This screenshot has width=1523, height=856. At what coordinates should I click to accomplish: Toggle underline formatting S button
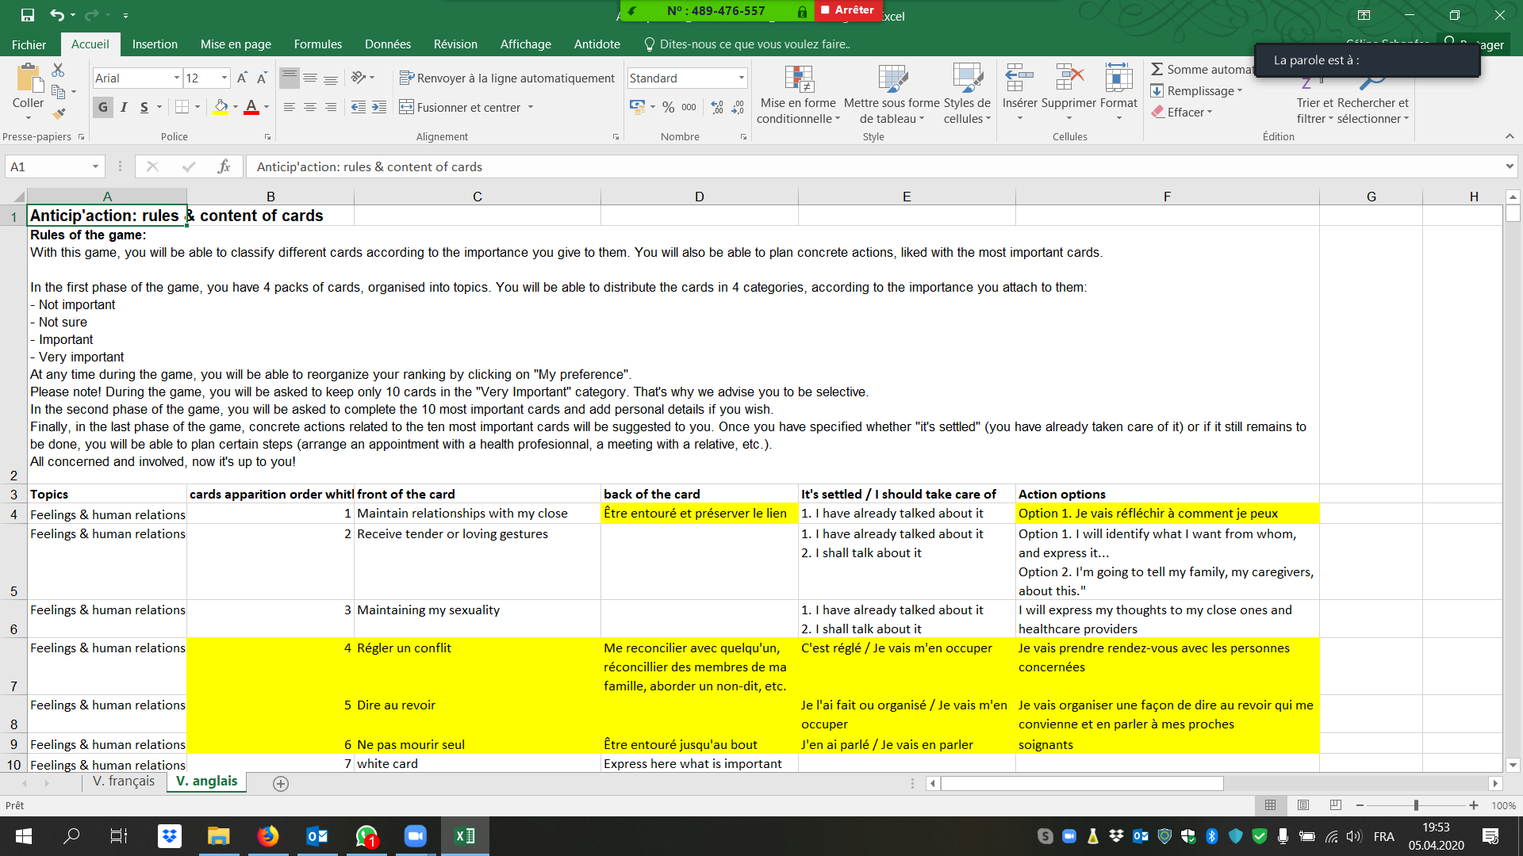(144, 107)
